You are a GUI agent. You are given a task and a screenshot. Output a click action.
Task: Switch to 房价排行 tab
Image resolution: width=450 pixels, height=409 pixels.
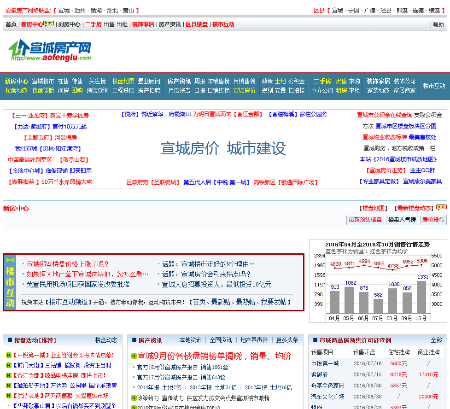(x=433, y=220)
